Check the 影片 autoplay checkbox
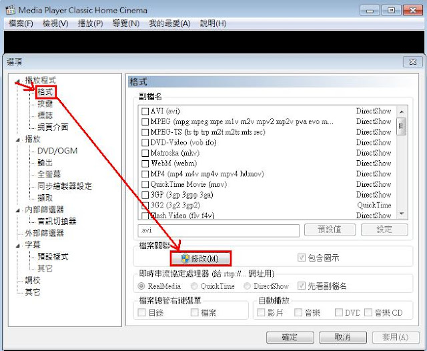The height and width of the screenshot is (351, 427). [261, 312]
